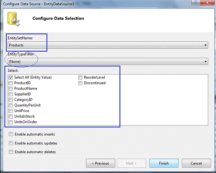Tick the CategoryID checkbox
The image size is (216, 173).
[x=11, y=100]
